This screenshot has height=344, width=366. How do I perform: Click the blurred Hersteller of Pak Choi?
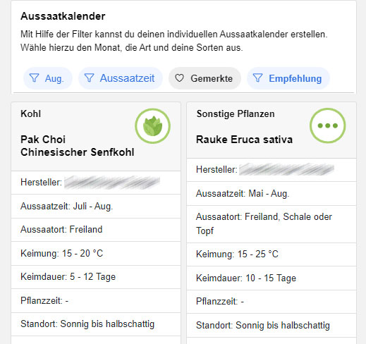point(112,183)
